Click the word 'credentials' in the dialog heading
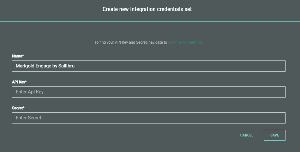This screenshot has width=300, height=152. [171, 9]
